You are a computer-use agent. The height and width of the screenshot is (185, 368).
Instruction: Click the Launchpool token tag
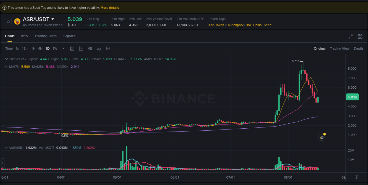tap(235, 25)
